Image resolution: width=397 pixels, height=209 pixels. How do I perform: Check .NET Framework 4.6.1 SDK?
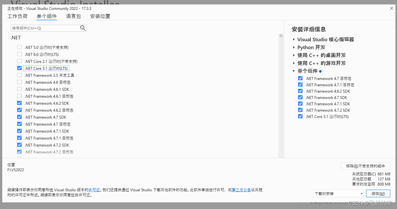pyautogui.click(x=19, y=89)
